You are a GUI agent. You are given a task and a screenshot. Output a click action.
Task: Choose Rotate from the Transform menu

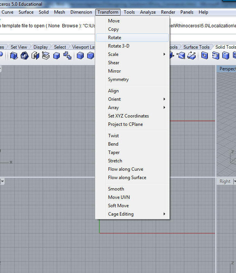pos(115,38)
